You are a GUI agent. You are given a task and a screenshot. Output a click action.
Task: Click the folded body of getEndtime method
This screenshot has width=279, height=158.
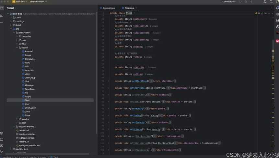tap(160, 95)
